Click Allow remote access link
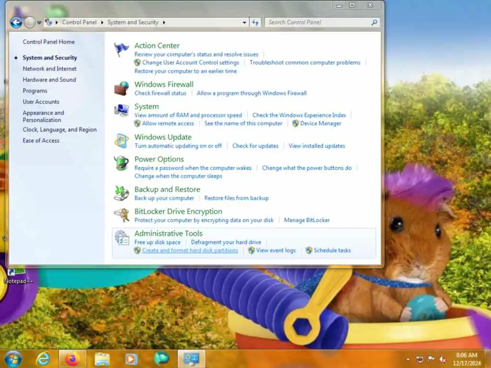The width and height of the screenshot is (491, 368). 168,123
